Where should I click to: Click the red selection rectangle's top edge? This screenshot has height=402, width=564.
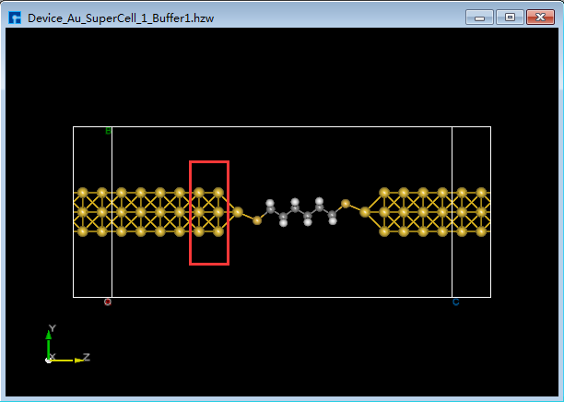(x=209, y=161)
